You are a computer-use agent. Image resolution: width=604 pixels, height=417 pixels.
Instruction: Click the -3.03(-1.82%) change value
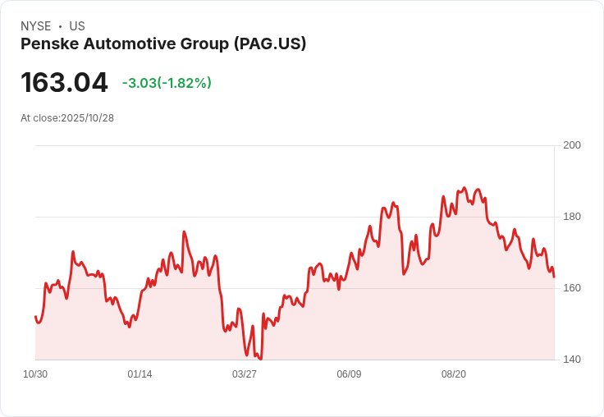tap(167, 83)
